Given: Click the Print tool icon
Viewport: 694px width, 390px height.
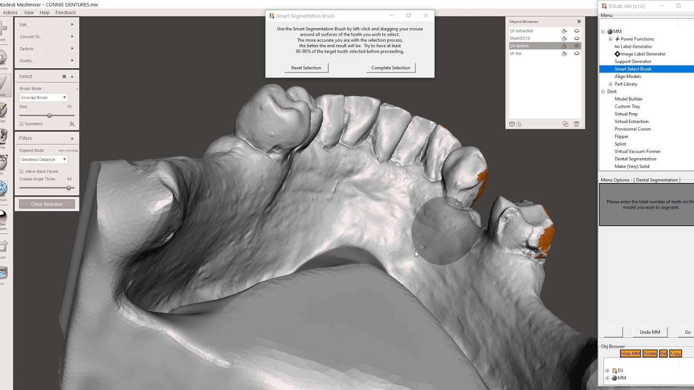Looking at the screenshot, I should pyautogui.click(x=3, y=274).
